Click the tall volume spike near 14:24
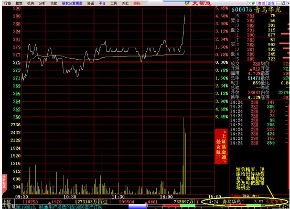 [184, 156]
